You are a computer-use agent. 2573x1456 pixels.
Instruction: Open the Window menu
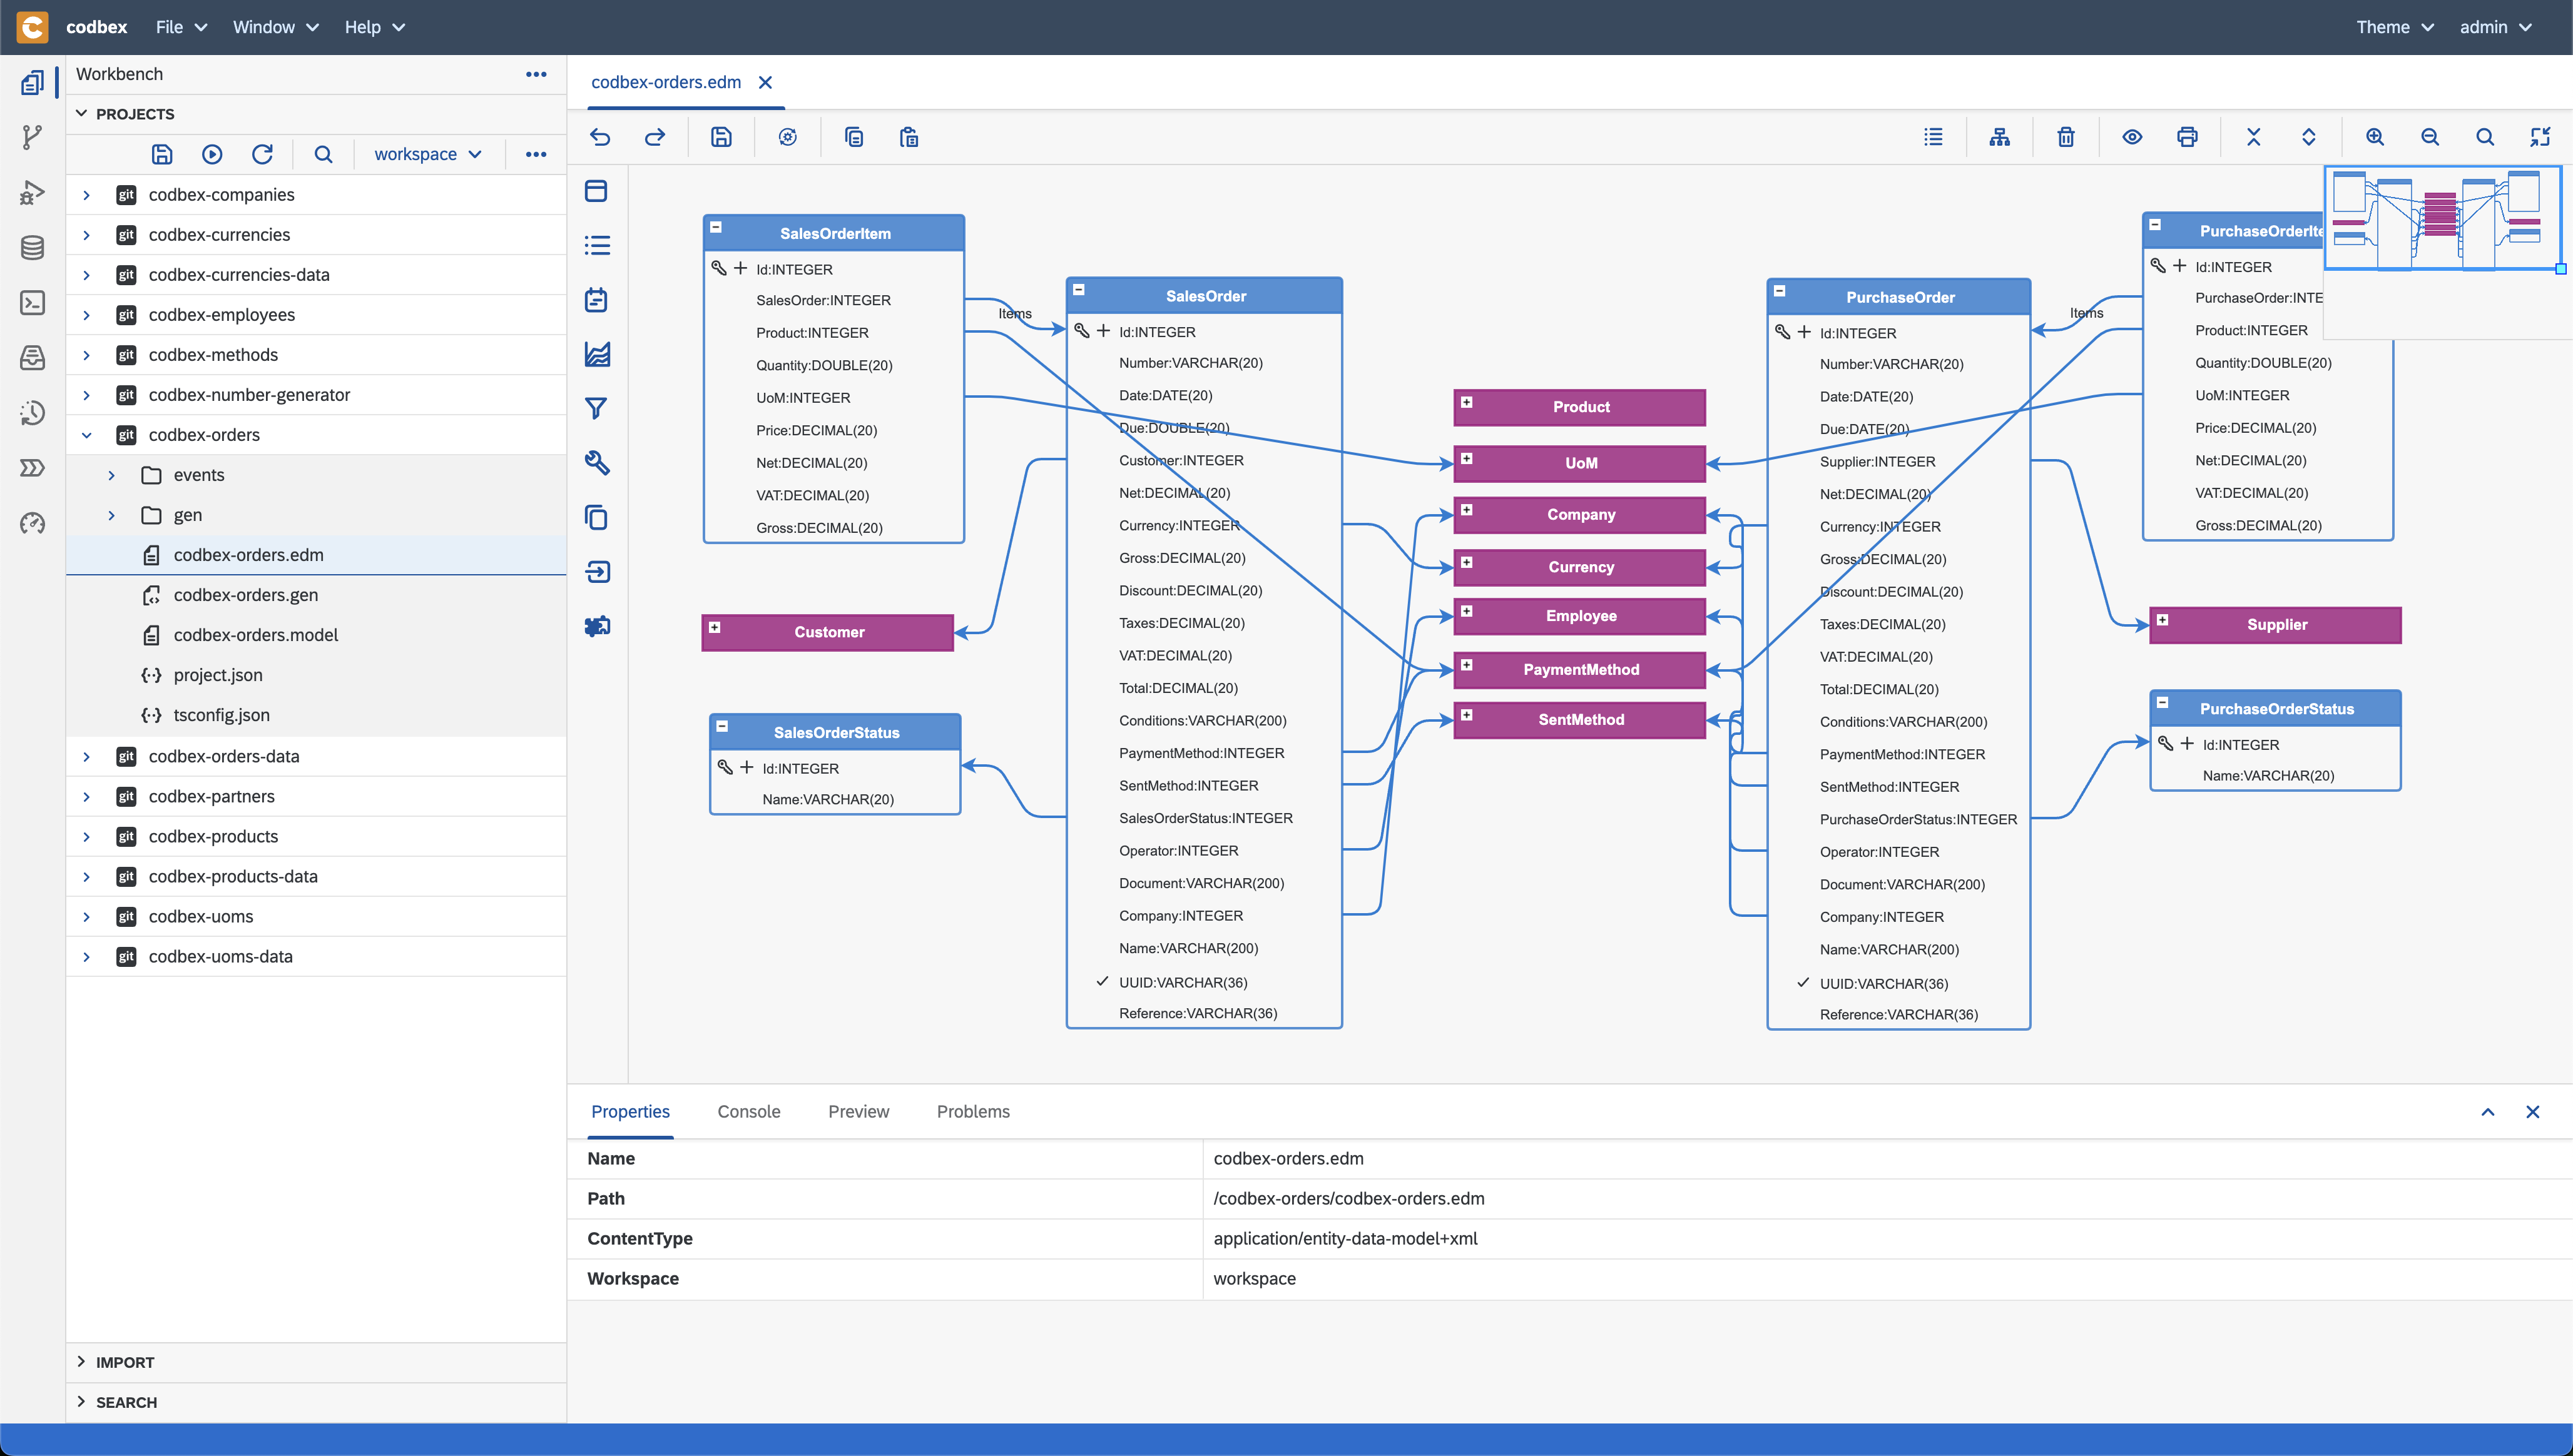tap(275, 27)
